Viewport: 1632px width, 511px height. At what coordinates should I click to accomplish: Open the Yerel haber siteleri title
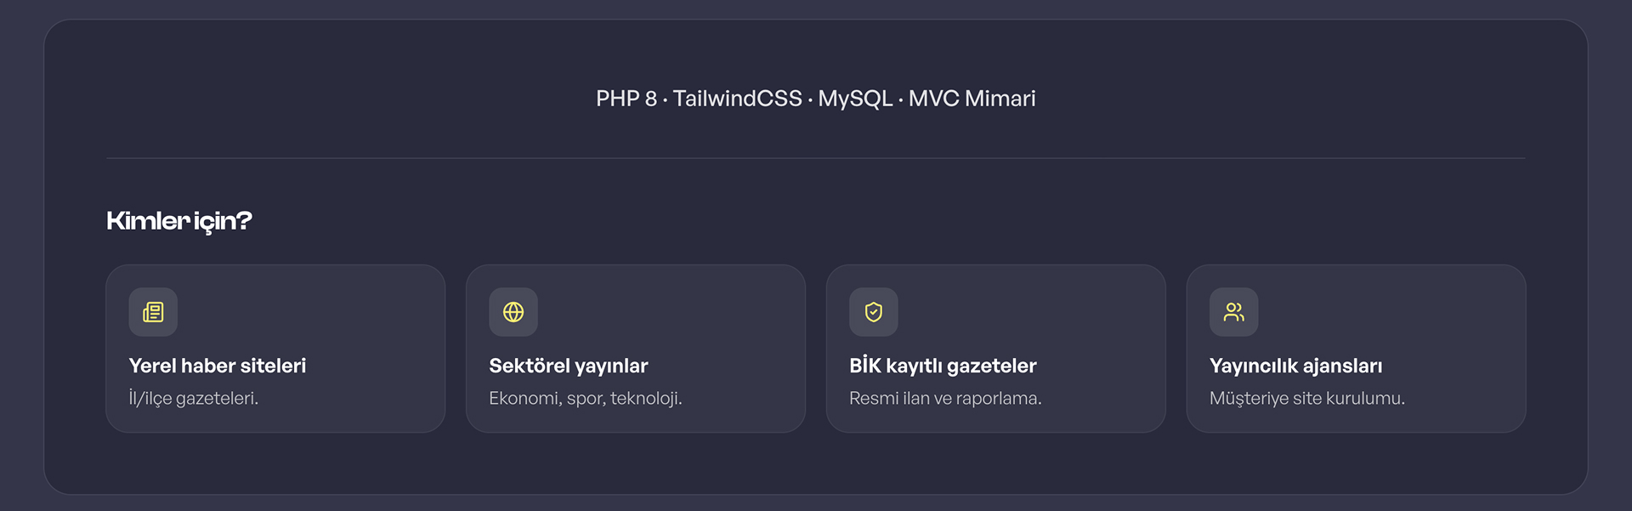218,366
